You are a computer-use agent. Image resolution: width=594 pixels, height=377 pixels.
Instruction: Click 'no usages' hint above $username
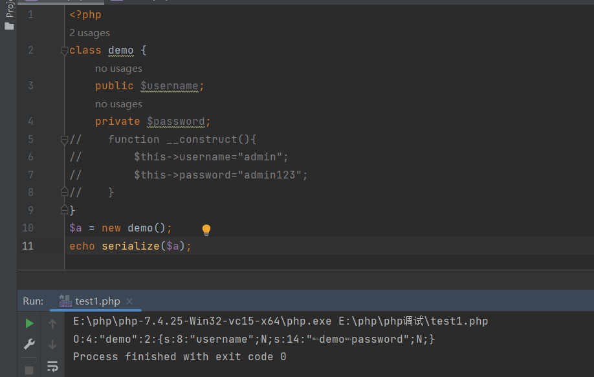coord(118,69)
